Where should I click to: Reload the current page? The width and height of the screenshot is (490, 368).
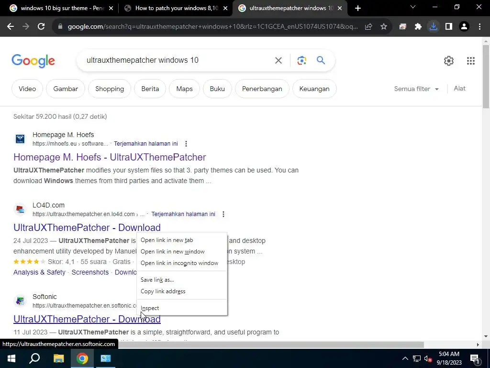(x=41, y=27)
